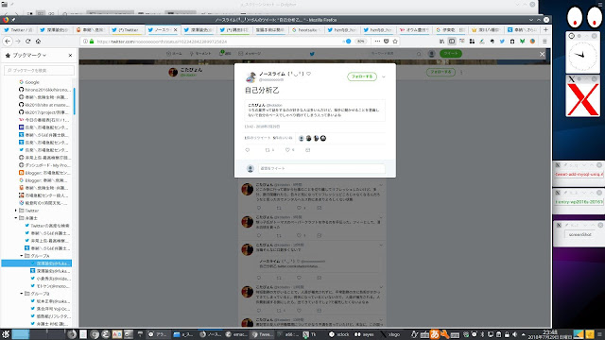Viewport: 605px width, 340px height.
Task: Click the フォローする button in the tweet dialog
Action: click(x=362, y=76)
